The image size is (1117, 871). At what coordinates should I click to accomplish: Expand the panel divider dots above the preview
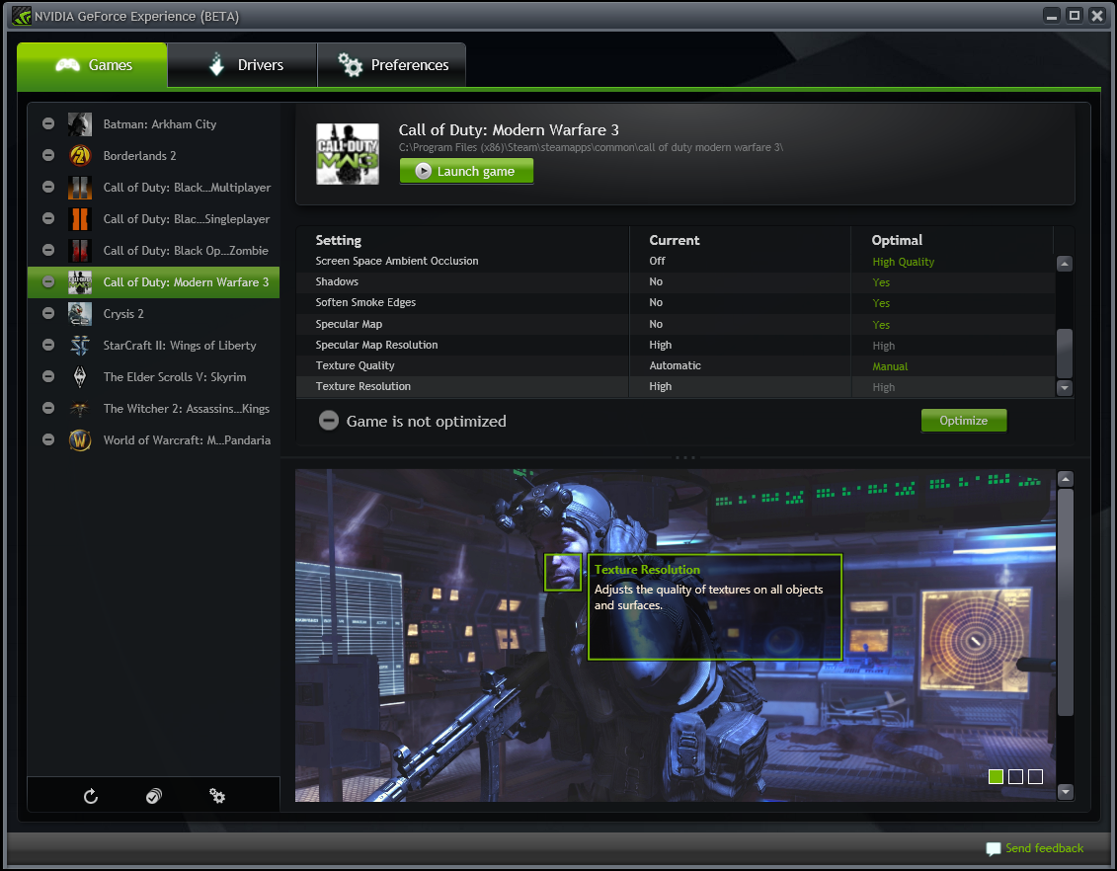coord(684,457)
